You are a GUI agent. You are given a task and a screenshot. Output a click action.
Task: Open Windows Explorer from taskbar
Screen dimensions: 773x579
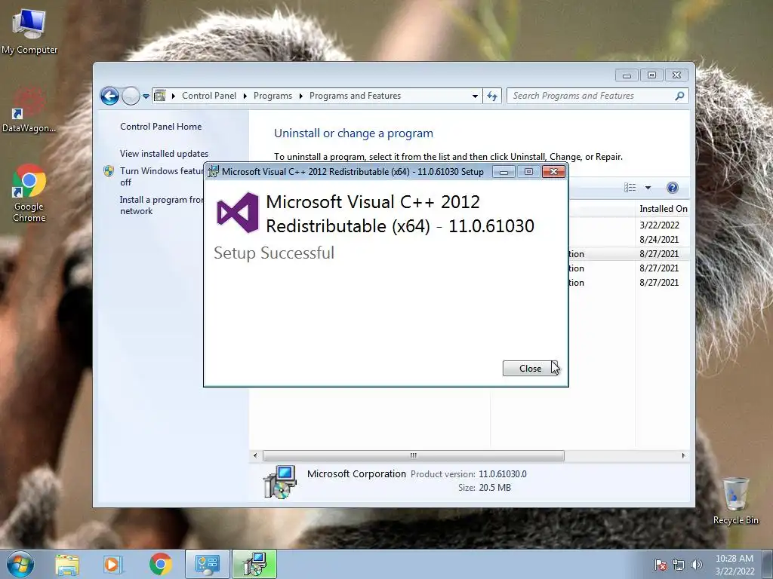tap(67, 565)
